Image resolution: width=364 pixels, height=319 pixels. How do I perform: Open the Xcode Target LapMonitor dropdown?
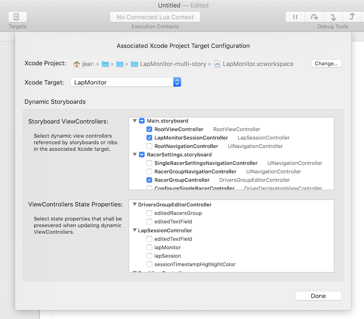126,82
